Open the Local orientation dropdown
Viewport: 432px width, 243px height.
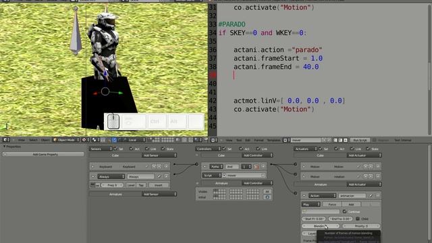136,140
